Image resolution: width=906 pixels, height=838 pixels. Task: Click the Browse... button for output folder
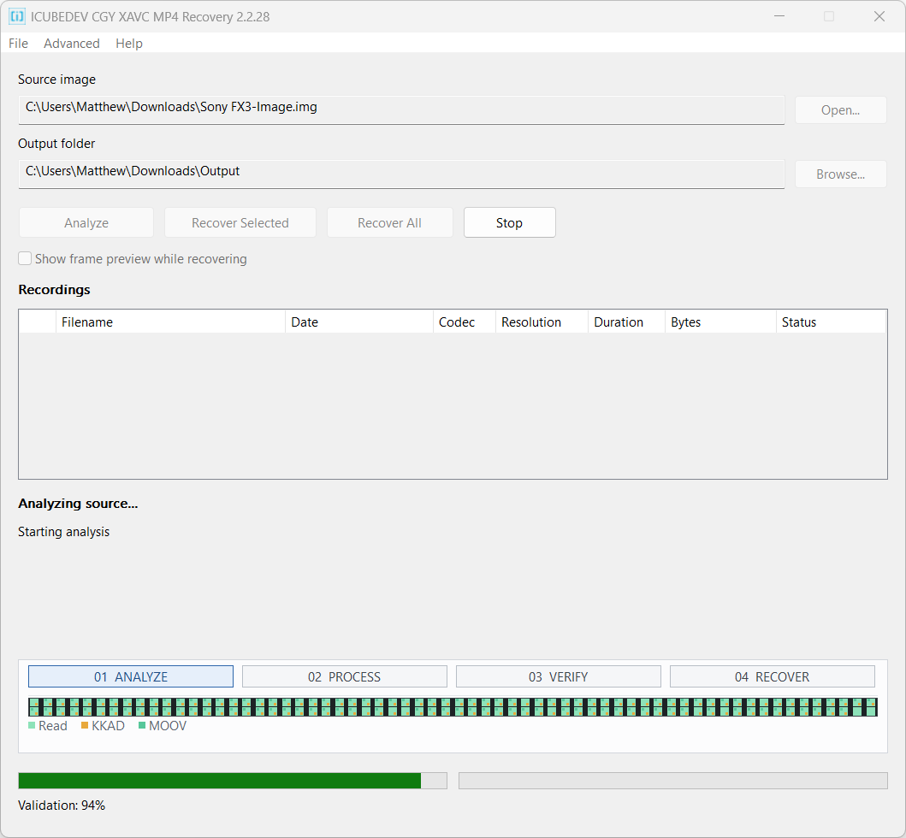(840, 174)
